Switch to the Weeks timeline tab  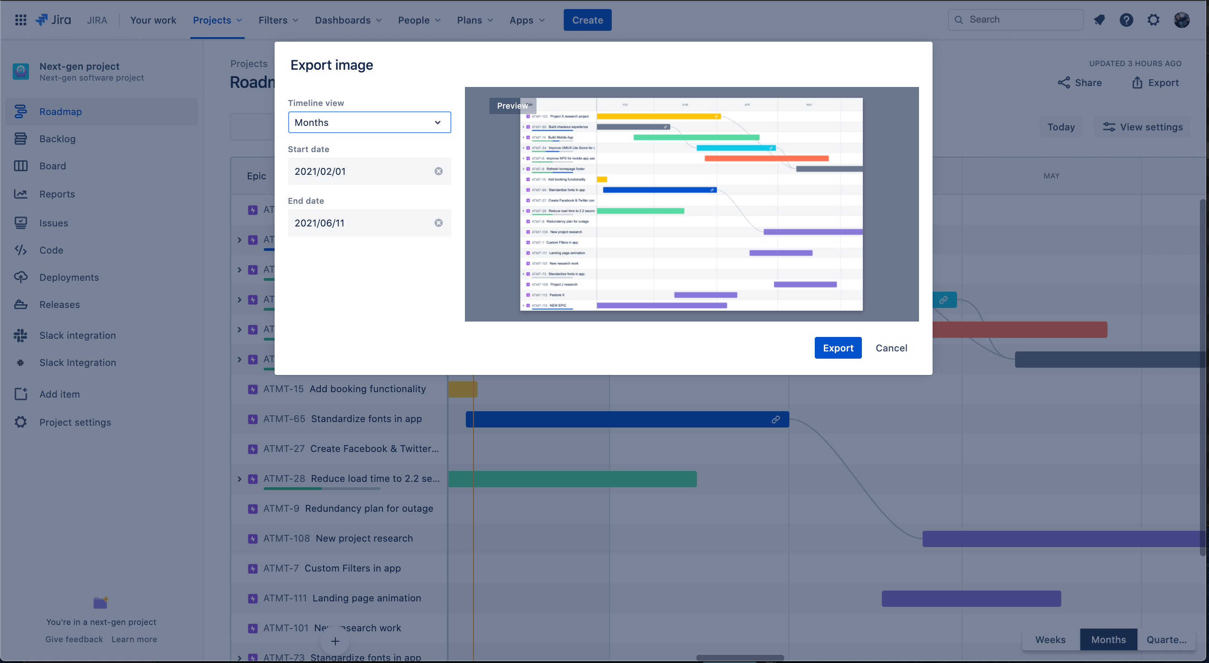pyautogui.click(x=1050, y=639)
